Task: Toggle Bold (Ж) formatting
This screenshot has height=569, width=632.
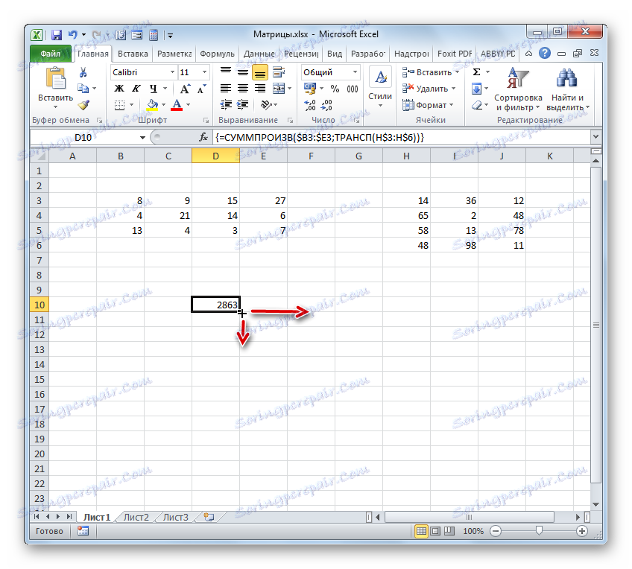Action: 119,89
